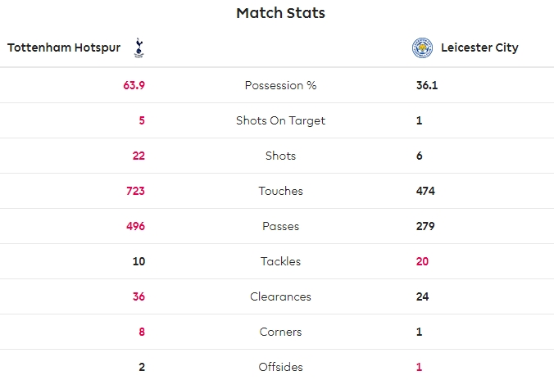The image size is (554, 380).
Task: Click Leicester's 24 clearances value
Action: [423, 296]
